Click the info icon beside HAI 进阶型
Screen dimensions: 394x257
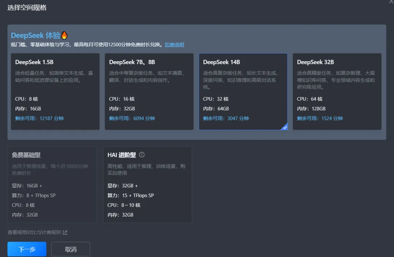142,155
